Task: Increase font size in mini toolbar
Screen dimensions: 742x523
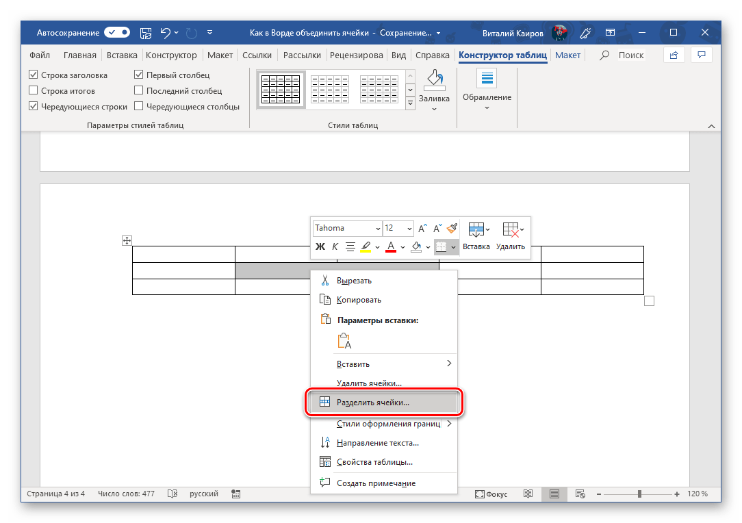Action: [422, 229]
